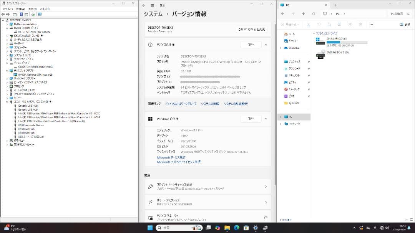Expand ネットワーク アダプター in Device Manager
This screenshot has height=233, width=415.
(7, 79)
